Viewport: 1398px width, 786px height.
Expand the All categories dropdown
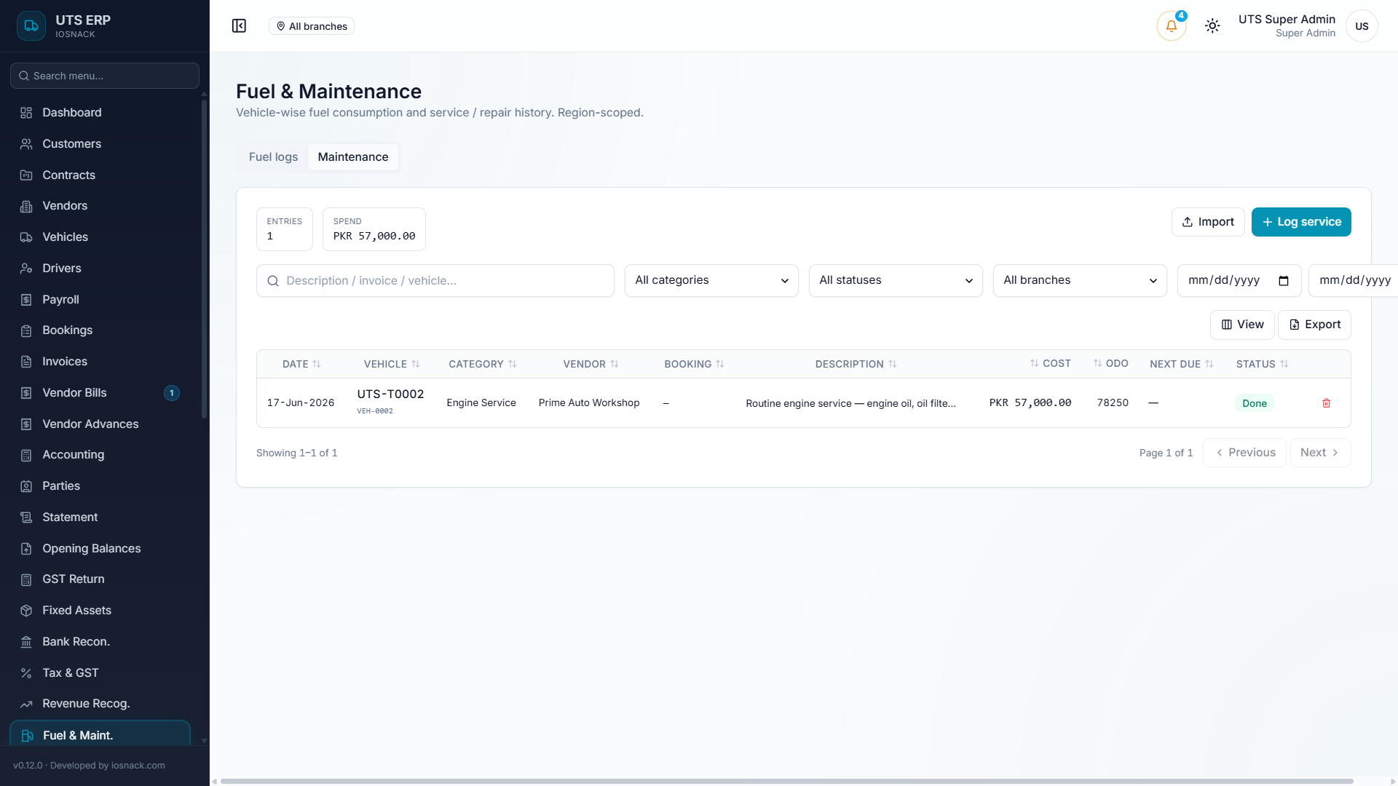coord(711,280)
